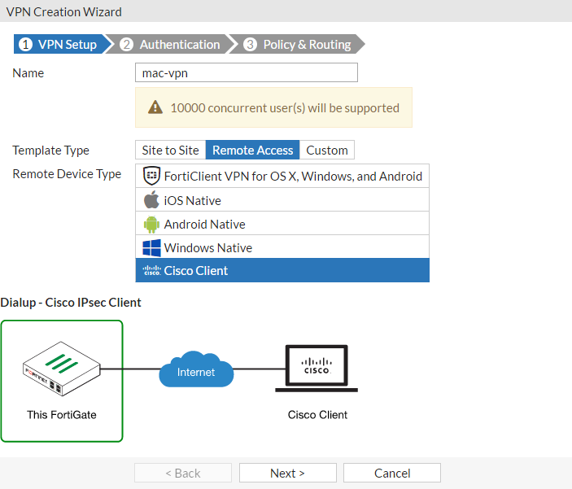Viewport: 572px width, 489px height.
Task: Select Custom template type
Action: [x=327, y=150]
